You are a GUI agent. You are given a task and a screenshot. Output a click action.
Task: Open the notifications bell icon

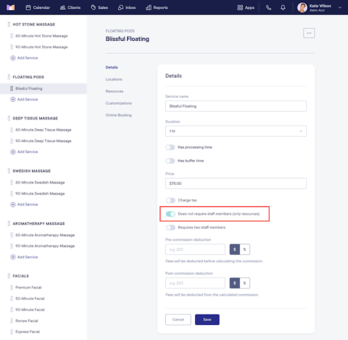pyautogui.click(x=283, y=8)
